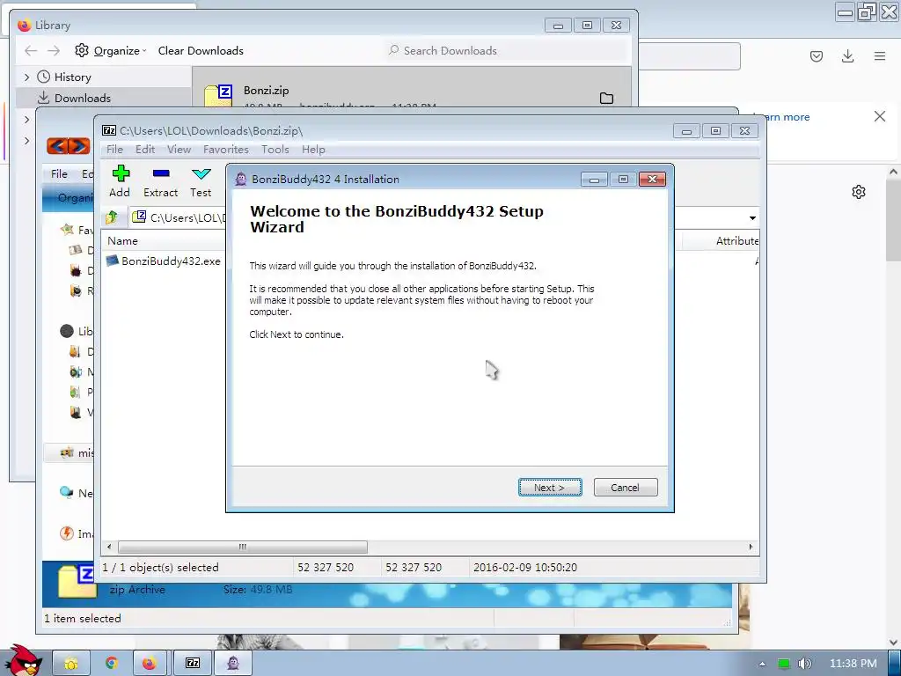The height and width of the screenshot is (676, 901).
Task: Open the Firefox hamburger application menu
Action: click(x=880, y=55)
